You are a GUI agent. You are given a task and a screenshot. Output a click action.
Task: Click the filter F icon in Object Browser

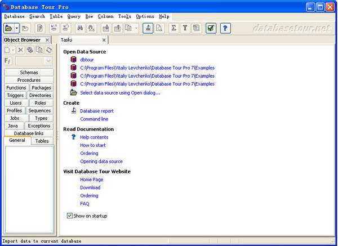[8, 61]
